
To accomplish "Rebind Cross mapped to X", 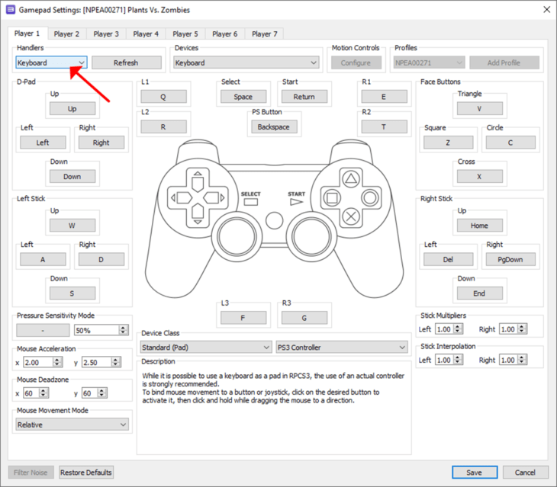I will (480, 176).
